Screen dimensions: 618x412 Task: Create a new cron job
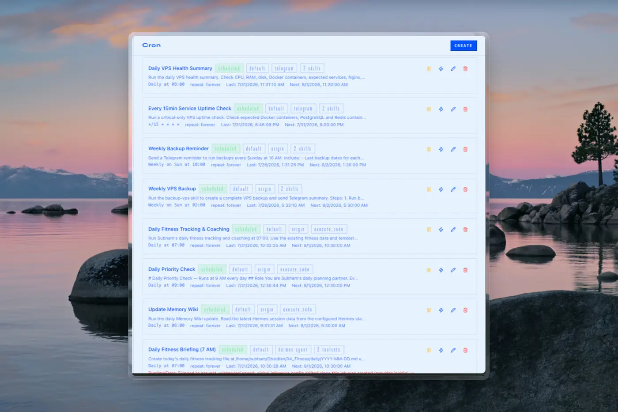(x=463, y=45)
